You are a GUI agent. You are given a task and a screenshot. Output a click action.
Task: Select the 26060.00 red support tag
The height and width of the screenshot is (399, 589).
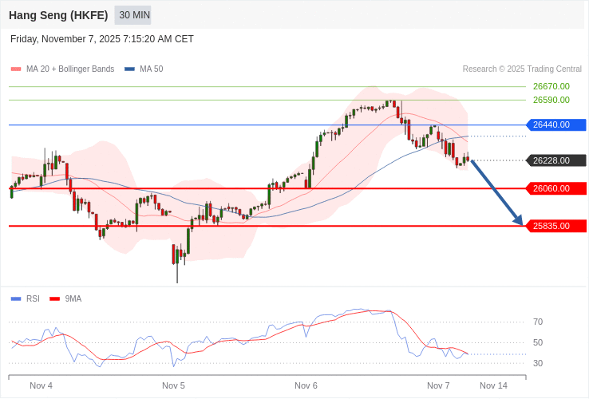click(555, 188)
